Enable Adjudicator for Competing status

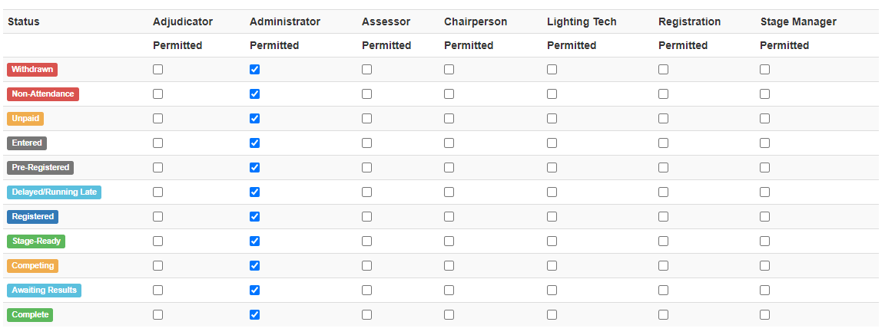158,266
